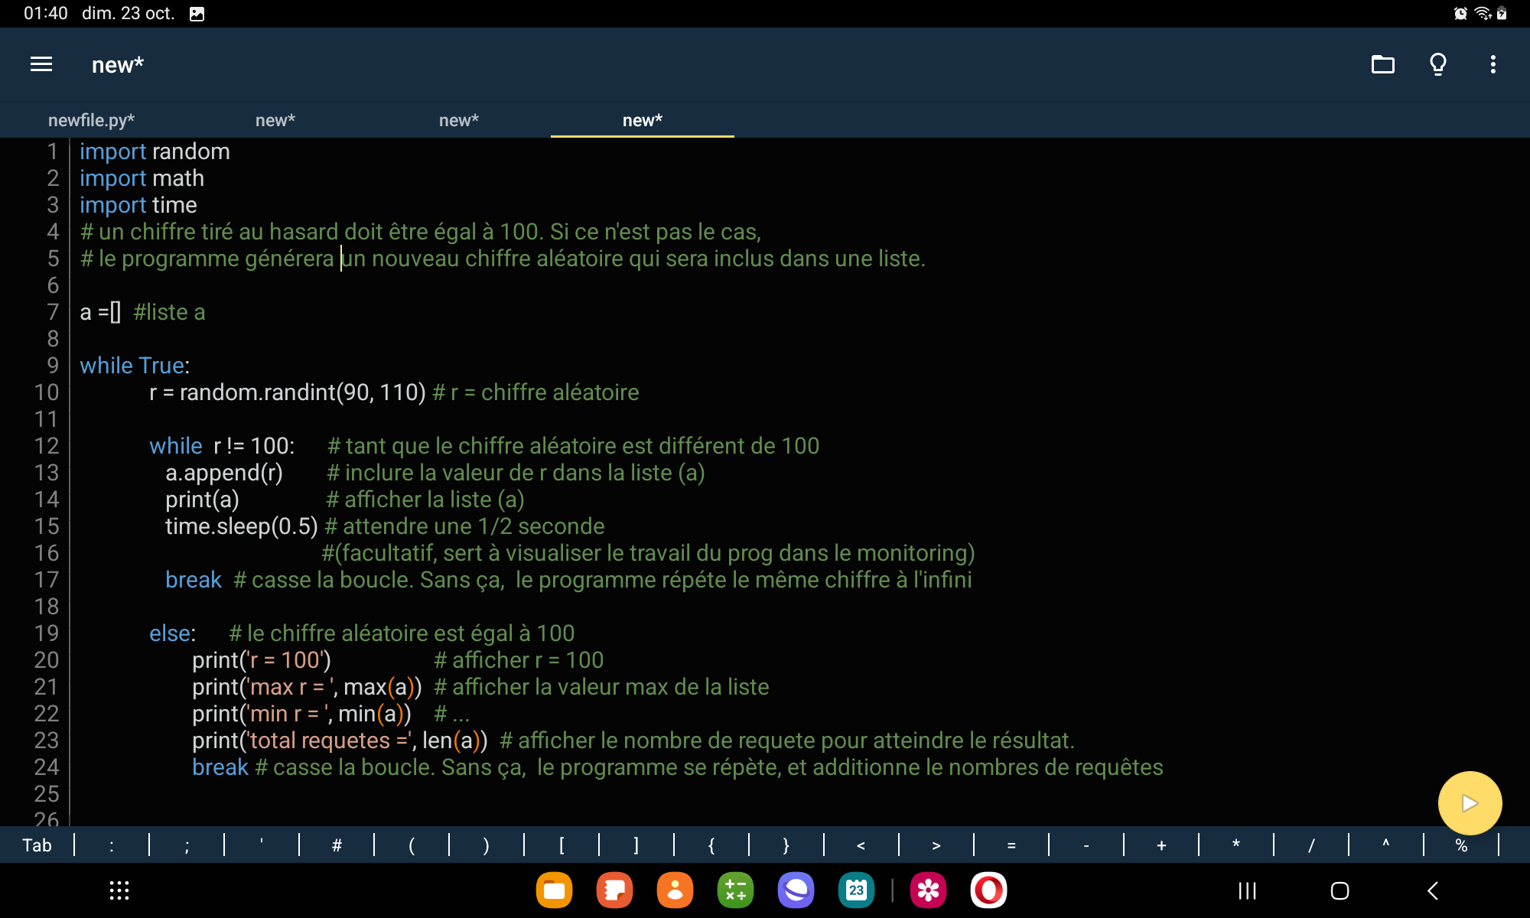The height and width of the screenshot is (918, 1530).
Task: Open the hamburger navigation menu
Action: coord(41,64)
